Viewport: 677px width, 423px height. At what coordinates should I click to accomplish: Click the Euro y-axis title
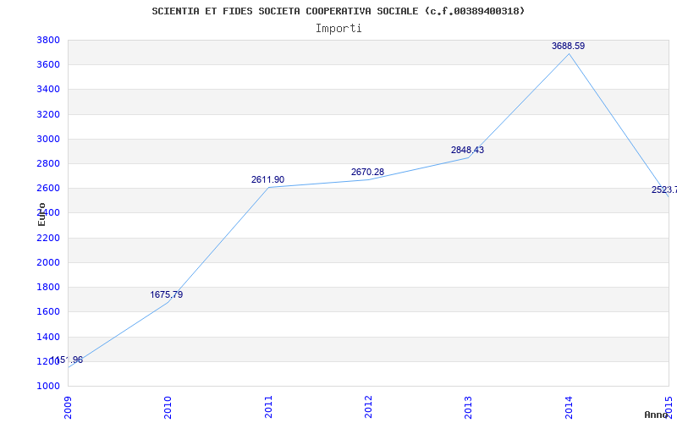point(41,214)
